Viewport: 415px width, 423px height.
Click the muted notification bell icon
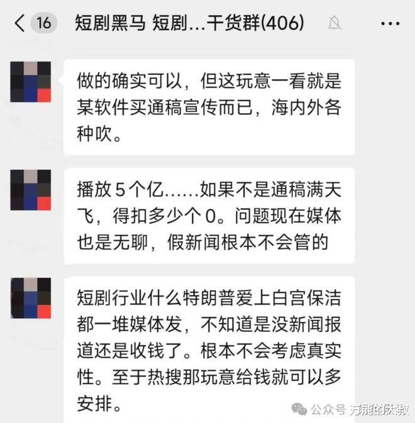pyautogui.click(x=335, y=23)
